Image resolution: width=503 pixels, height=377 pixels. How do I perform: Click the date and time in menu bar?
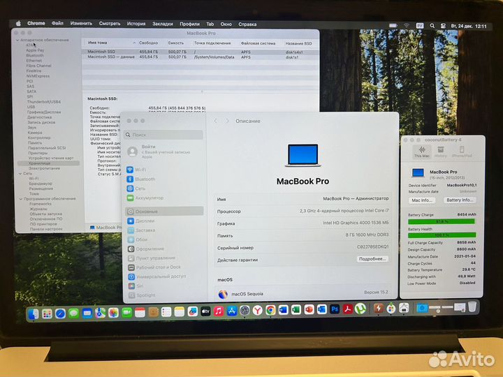469,26
